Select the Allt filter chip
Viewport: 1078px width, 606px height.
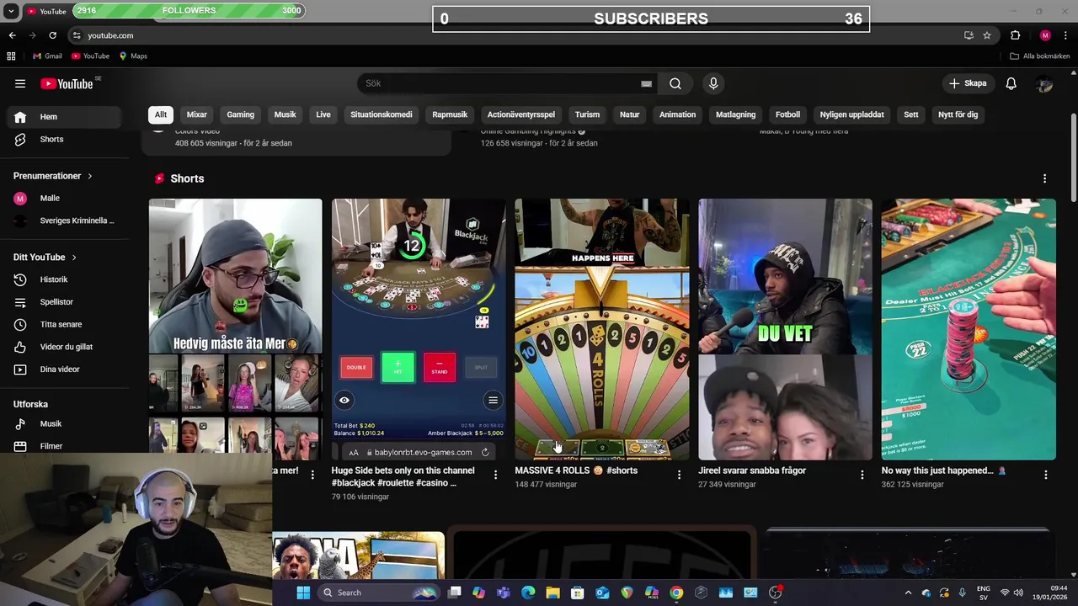[161, 114]
